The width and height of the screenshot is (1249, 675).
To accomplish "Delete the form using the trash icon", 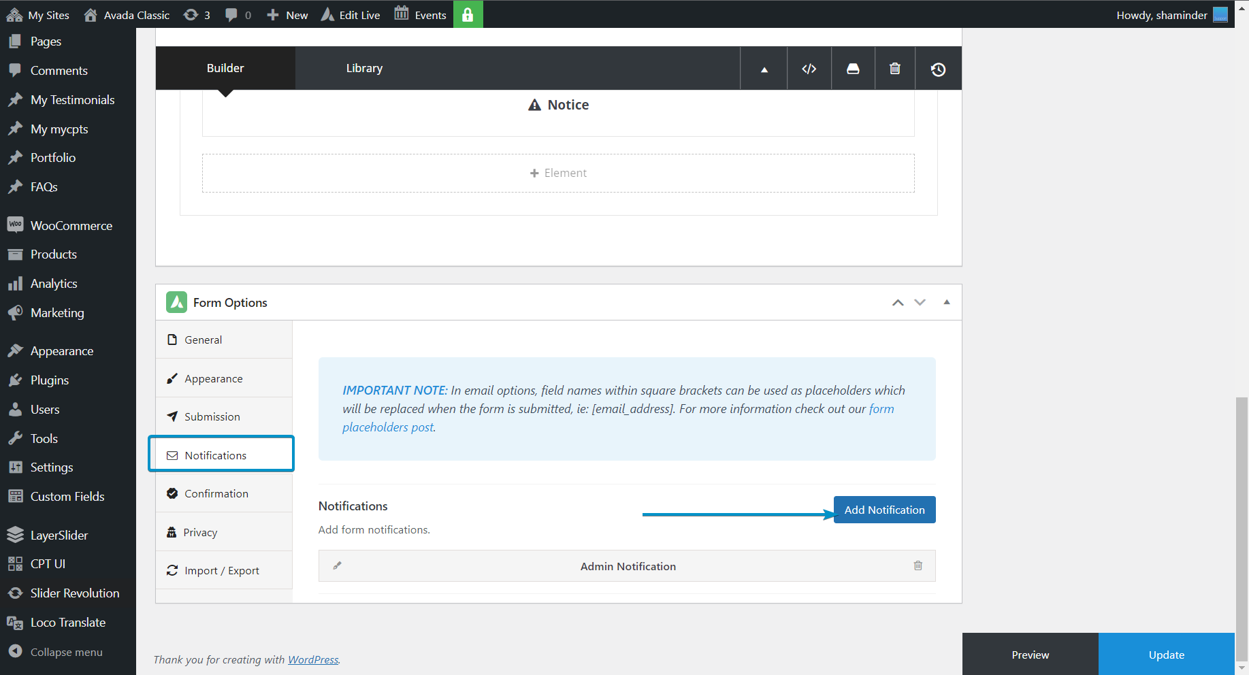I will click(894, 68).
